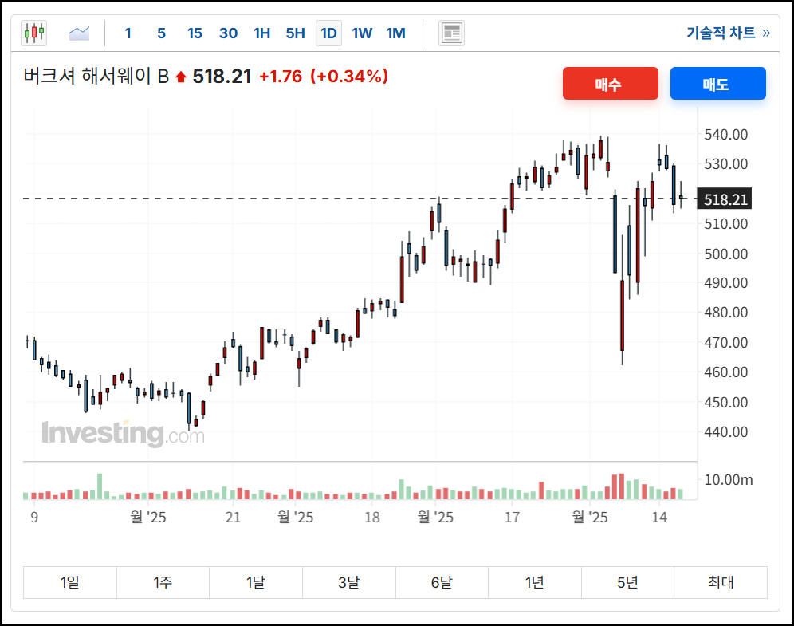
Task: Set chart range to 3달
Action: [349, 582]
